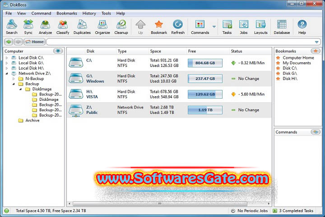Click the Analyze toolbar icon

click(45, 27)
